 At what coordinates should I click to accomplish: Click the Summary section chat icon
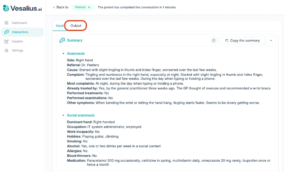point(62,40)
